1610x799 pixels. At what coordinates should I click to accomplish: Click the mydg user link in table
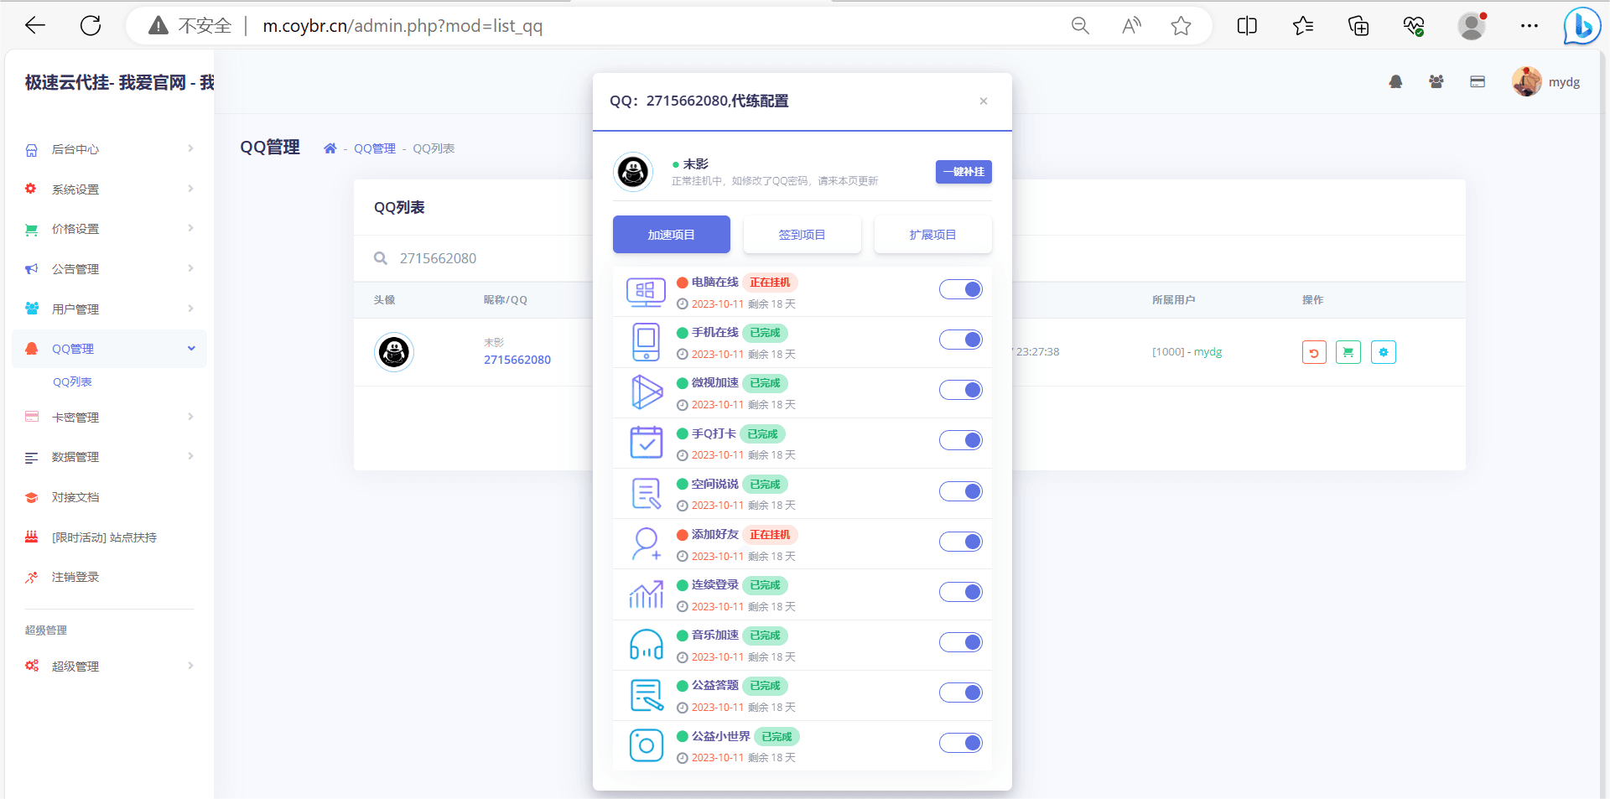pos(1207,352)
